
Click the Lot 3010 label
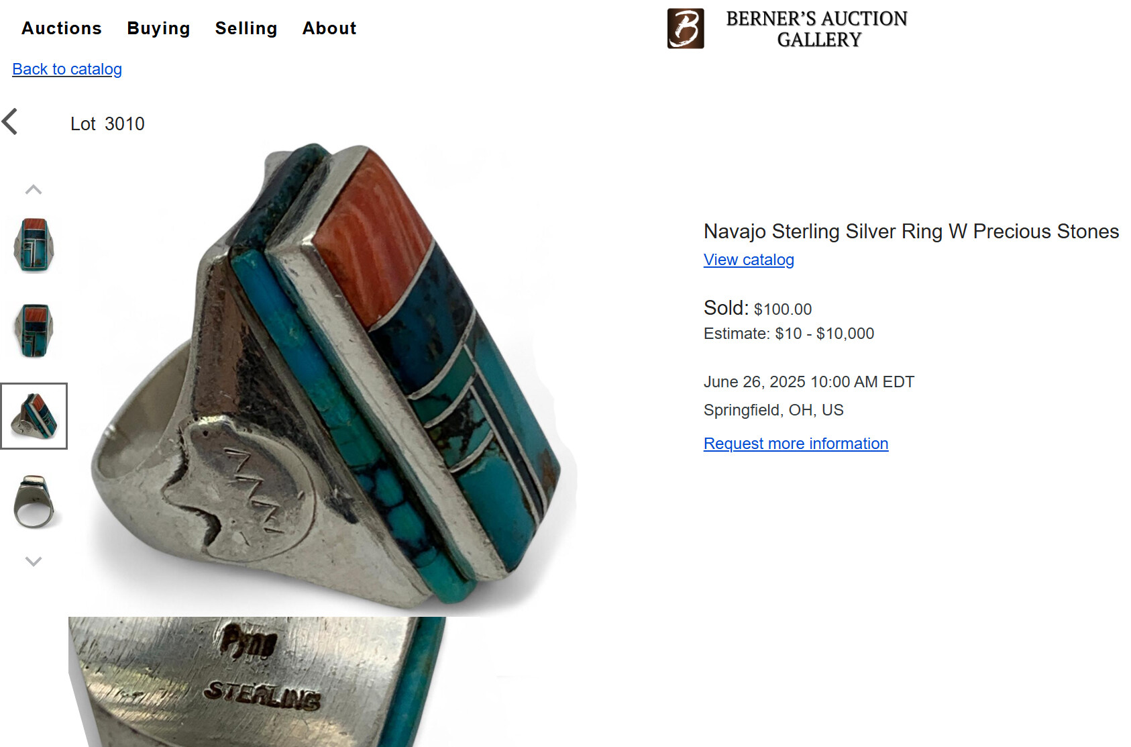coord(107,123)
